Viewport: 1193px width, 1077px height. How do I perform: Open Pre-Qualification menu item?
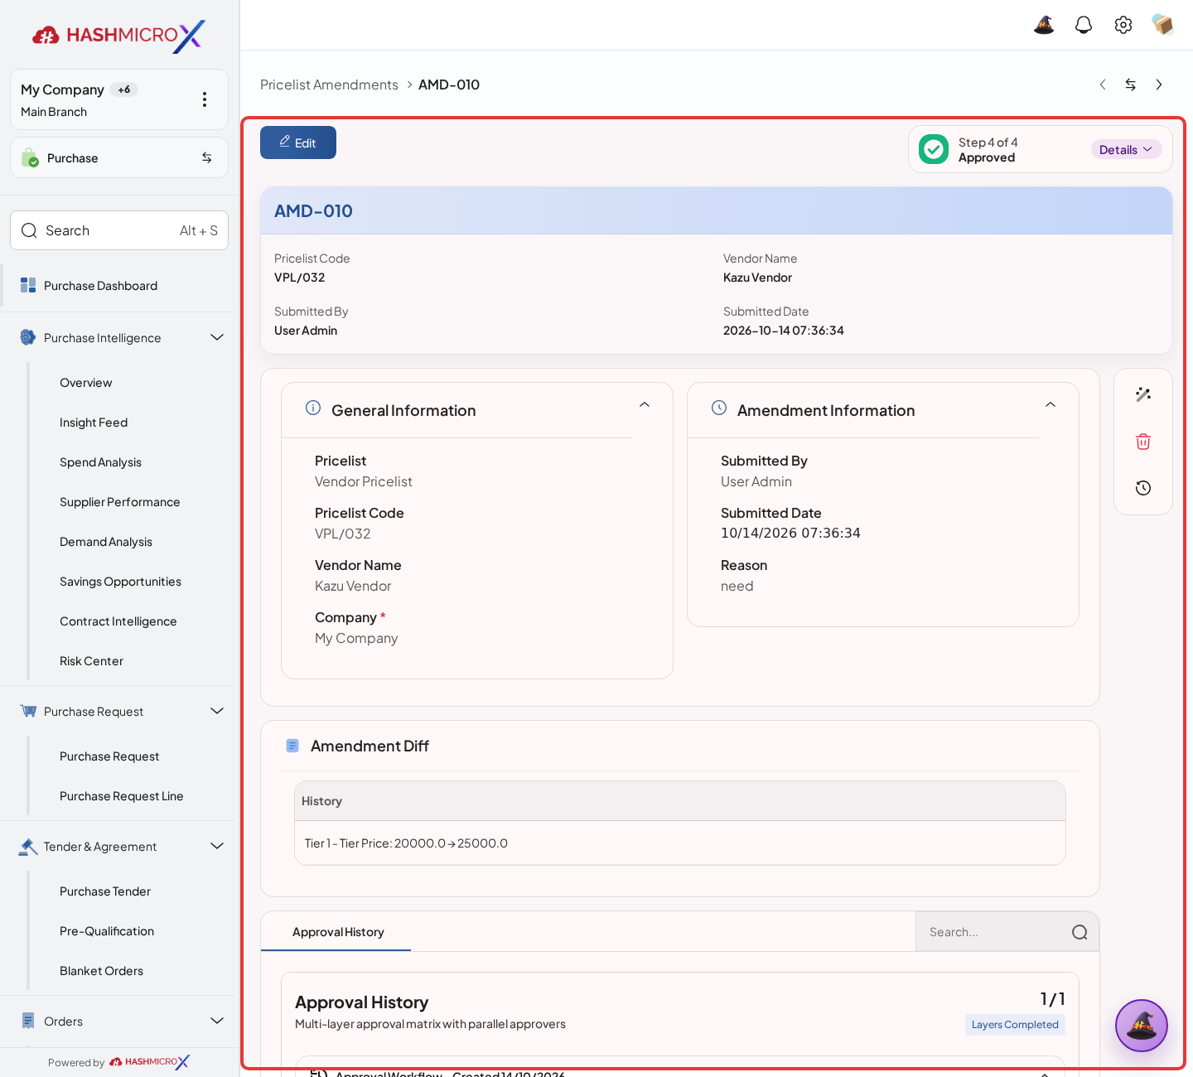click(107, 931)
